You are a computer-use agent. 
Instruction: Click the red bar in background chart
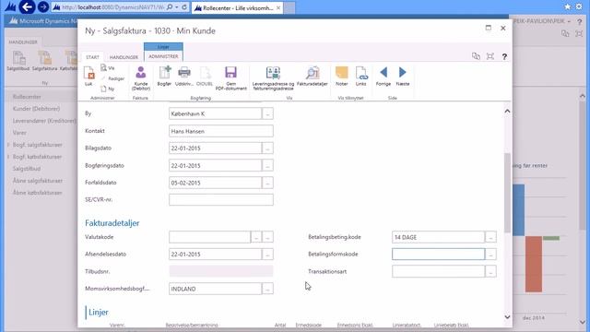(x=534, y=264)
